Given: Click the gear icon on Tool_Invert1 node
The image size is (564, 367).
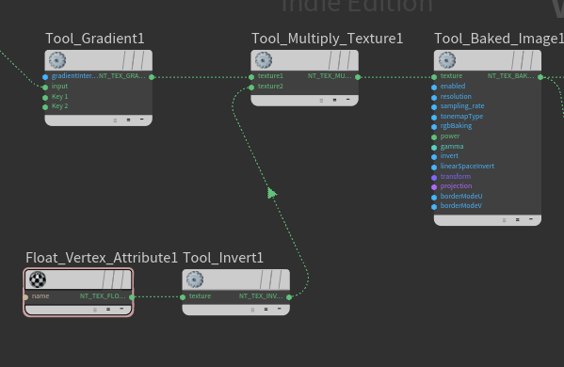Looking at the screenshot, I should coord(195,279).
